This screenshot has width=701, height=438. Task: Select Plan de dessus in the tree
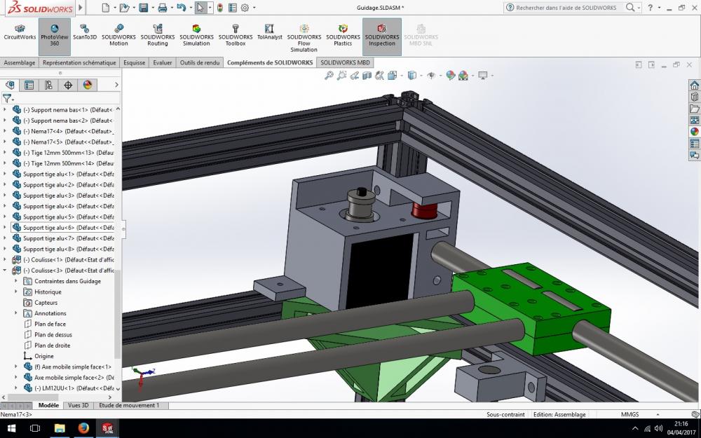coord(53,335)
